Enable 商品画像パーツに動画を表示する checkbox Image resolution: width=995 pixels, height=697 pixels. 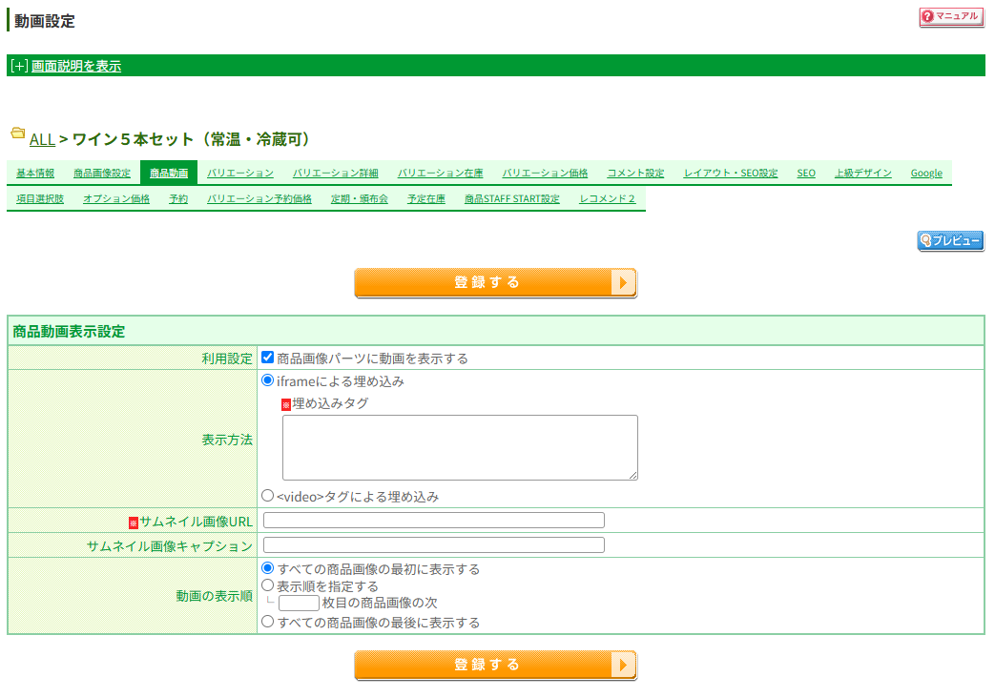(x=266, y=359)
